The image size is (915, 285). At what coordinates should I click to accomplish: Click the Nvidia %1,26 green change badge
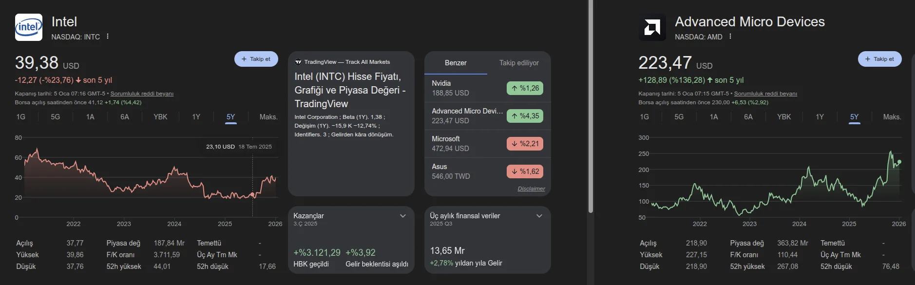coord(525,88)
